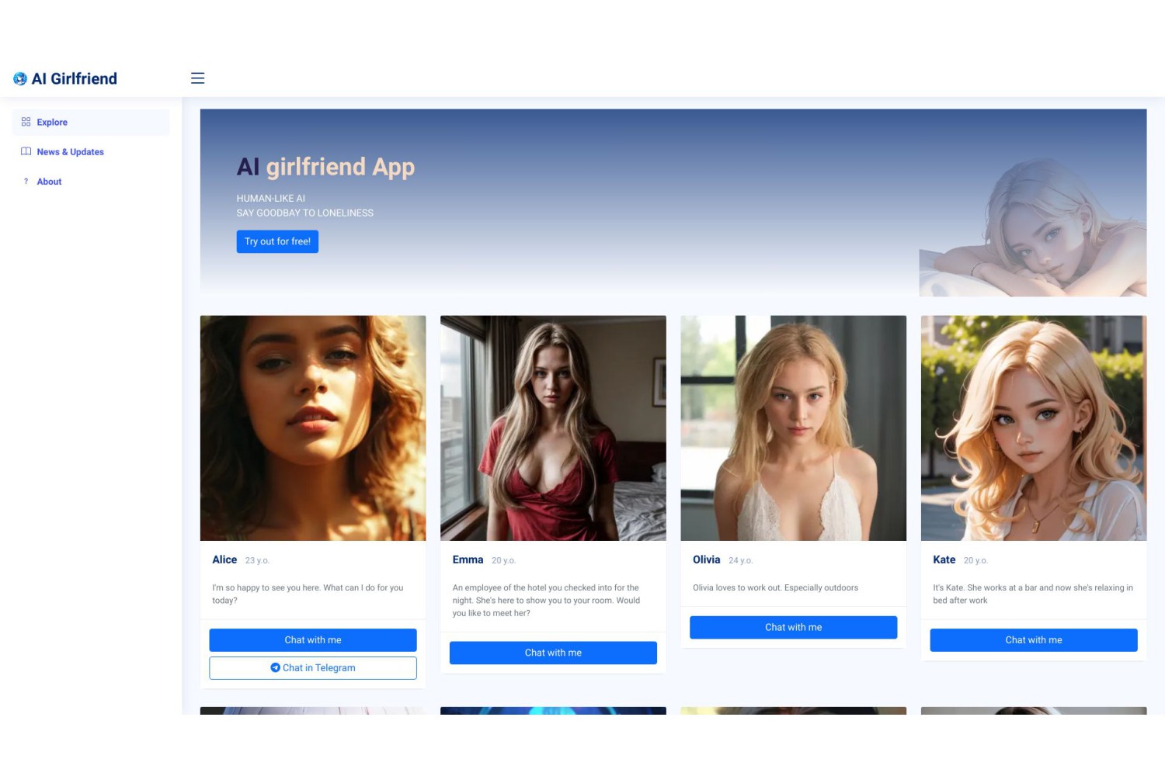Viewport: 1165px width, 776px height.
Task: Open the Explore menu item
Action: pos(91,123)
